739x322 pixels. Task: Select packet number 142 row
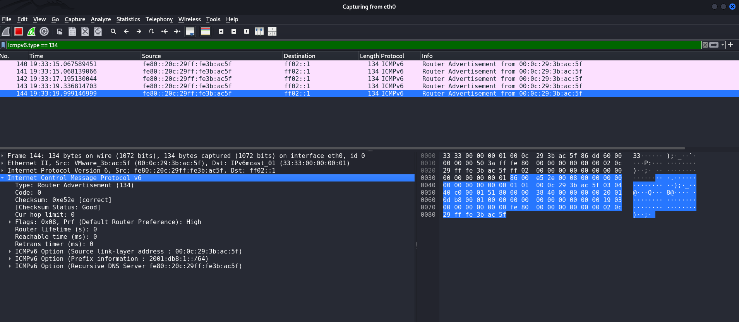[x=369, y=79]
